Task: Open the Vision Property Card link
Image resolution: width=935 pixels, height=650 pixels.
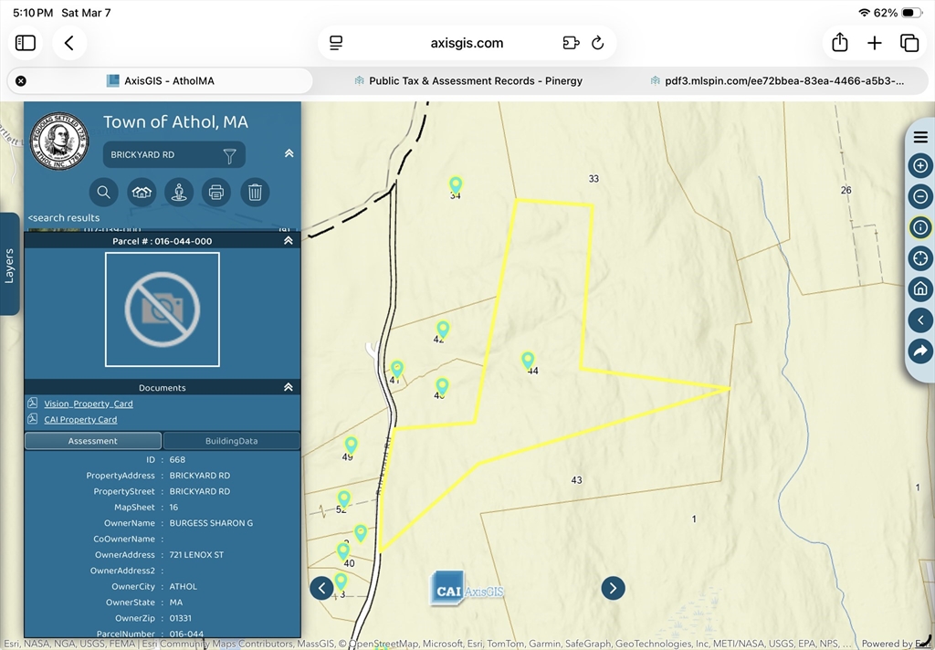Action: pos(87,404)
